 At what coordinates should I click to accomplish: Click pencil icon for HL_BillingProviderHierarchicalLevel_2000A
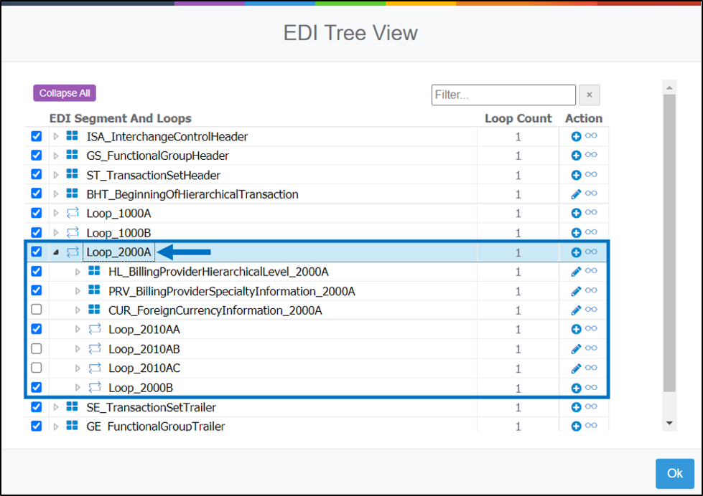[576, 272]
